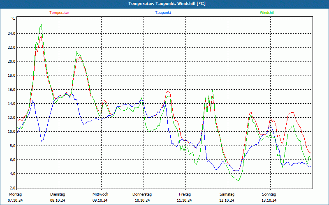The height and width of the screenshot is (205, 329).
Task: Click the 8,0 Y-axis value
Action: (12, 146)
